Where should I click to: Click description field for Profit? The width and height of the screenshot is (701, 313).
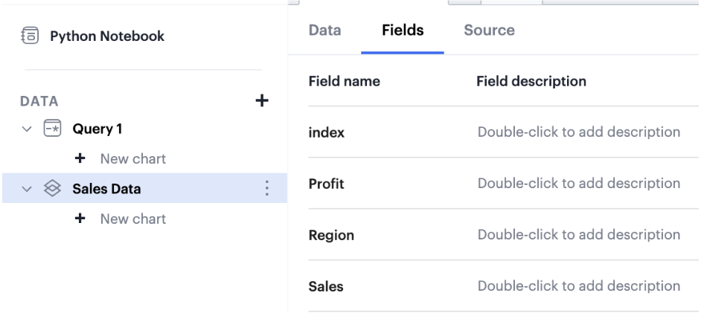[x=578, y=184]
